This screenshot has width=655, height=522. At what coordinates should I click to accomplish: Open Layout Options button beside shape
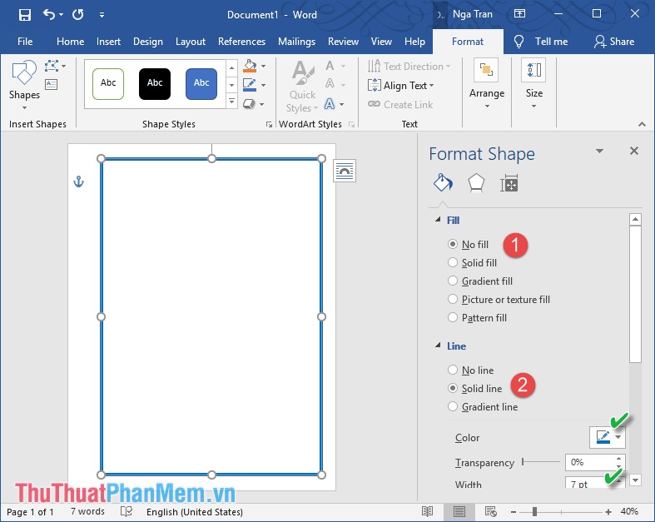[x=345, y=171]
